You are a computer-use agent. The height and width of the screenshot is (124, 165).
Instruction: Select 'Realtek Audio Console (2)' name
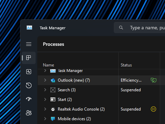pyautogui.click(x=81, y=109)
